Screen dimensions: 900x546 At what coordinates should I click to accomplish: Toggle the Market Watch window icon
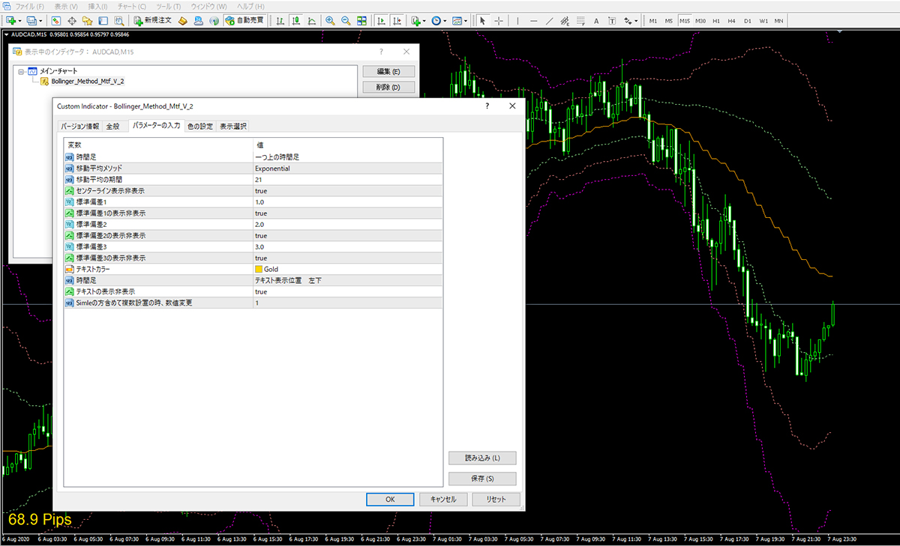coord(56,20)
